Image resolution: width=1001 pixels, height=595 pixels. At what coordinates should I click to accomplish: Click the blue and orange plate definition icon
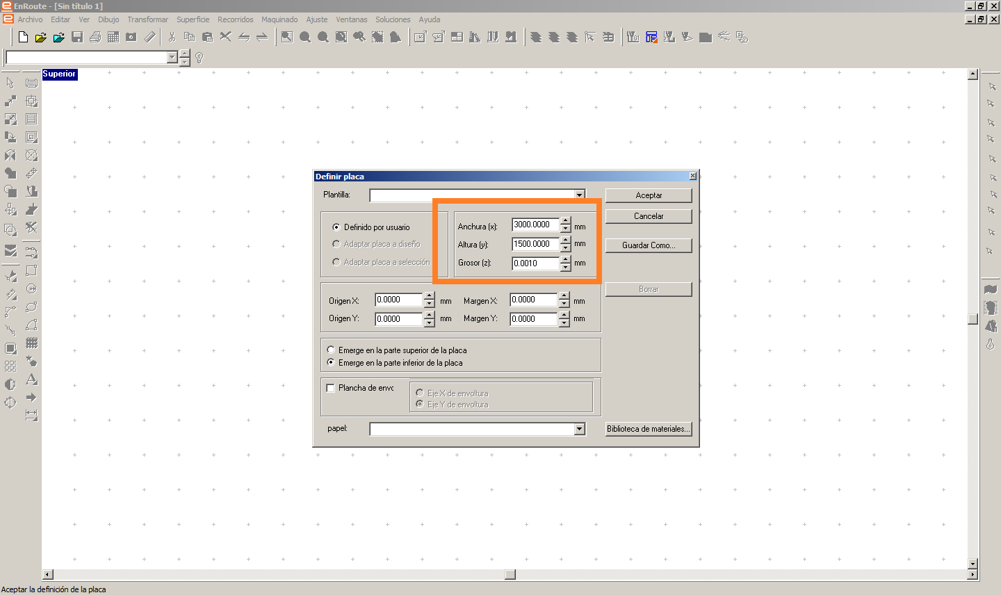tap(651, 37)
